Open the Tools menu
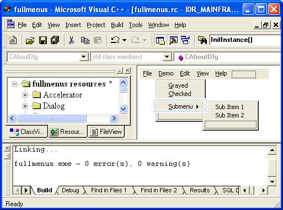Viewport: 283px width, 210px height. [x=136, y=25]
